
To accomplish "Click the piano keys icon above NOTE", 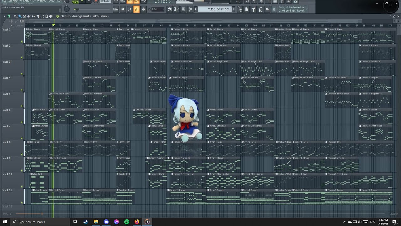I will pyautogui.click(x=22, y=21).
